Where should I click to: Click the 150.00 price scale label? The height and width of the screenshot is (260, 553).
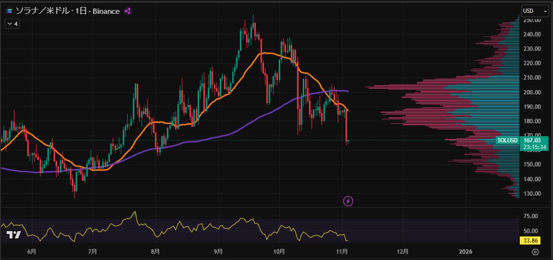pyautogui.click(x=531, y=164)
